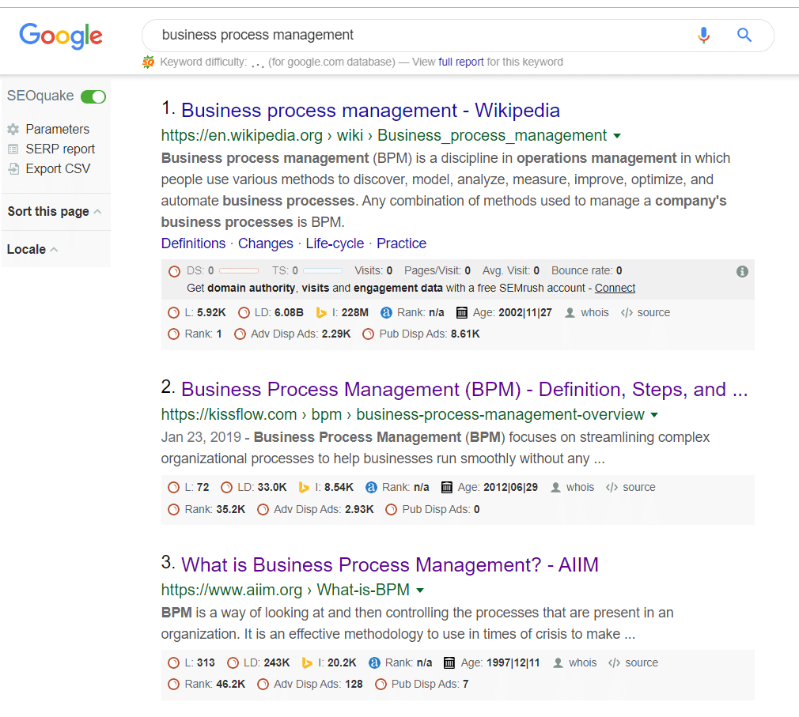Viewport: 799px width, 717px height.
Task: Open the Definitions sitelink
Action: pyautogui.click(x=193, y=243)
